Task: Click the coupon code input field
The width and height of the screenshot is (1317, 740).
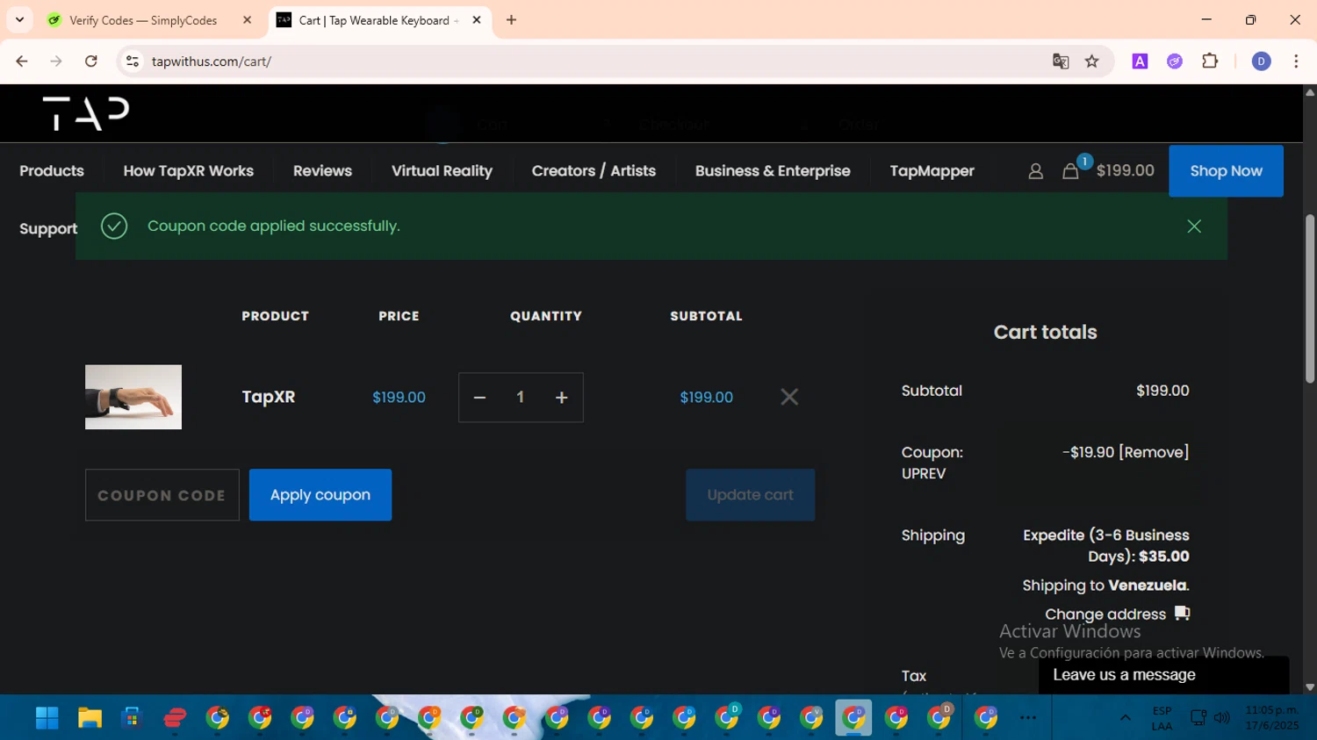Action: click(x=162, y=495)
